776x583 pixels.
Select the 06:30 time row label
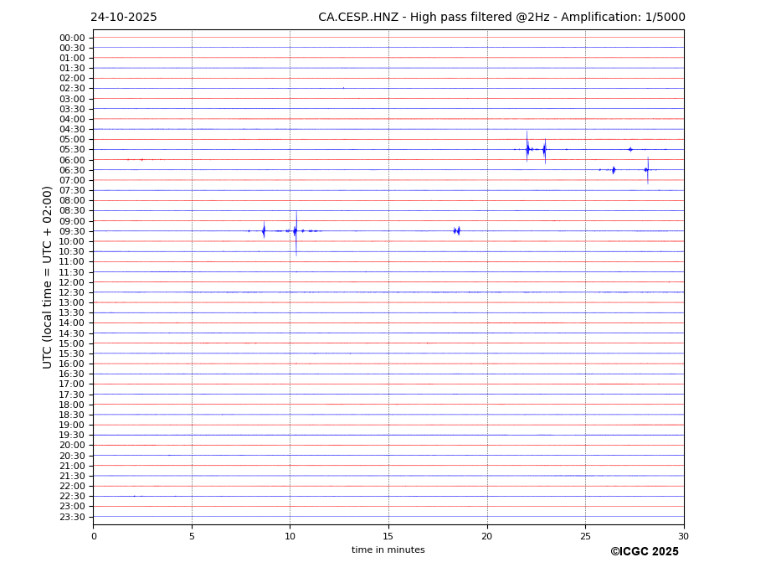pyautogui.click(x=72, y=170)
